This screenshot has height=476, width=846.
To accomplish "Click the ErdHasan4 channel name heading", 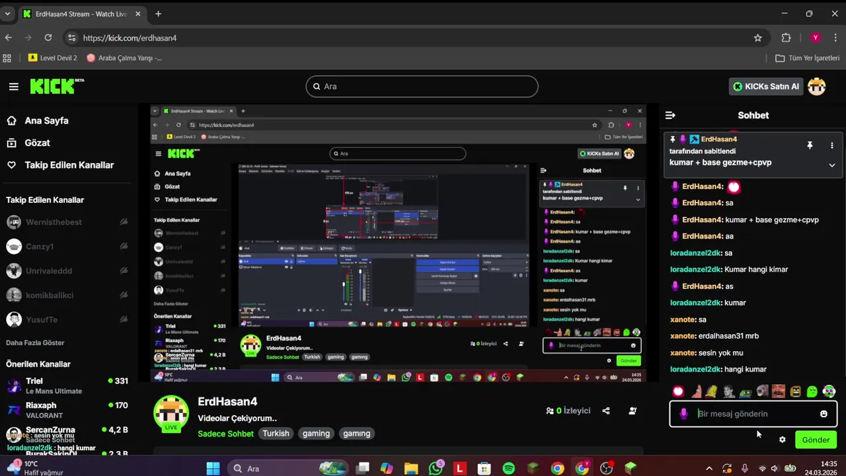I will 227,402.
